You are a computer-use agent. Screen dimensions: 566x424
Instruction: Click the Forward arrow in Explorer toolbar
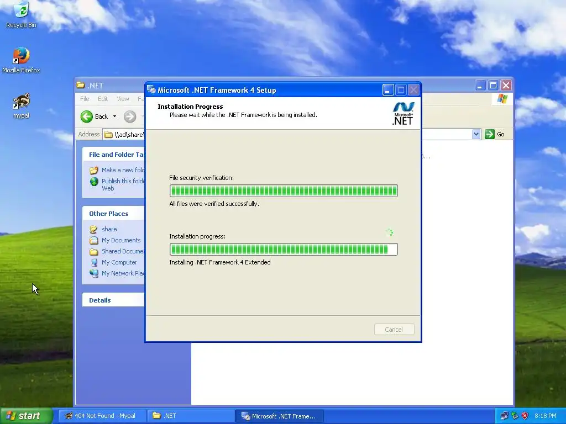[x=130, y=116]
